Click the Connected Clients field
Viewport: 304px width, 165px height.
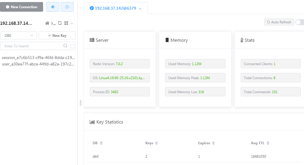271,64
